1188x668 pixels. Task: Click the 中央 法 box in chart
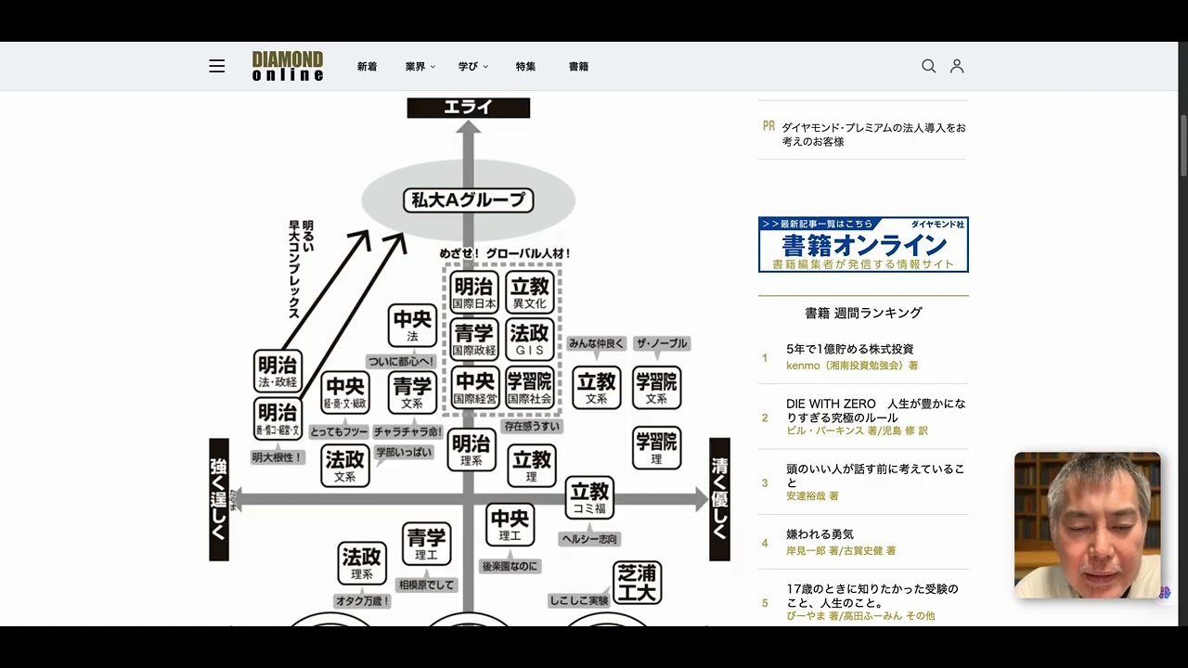point(412,326)
